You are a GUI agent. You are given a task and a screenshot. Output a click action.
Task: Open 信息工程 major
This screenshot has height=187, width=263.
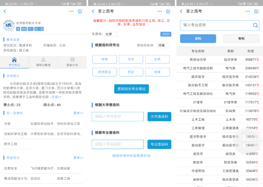pyautogui.click(x=64, y=179)
